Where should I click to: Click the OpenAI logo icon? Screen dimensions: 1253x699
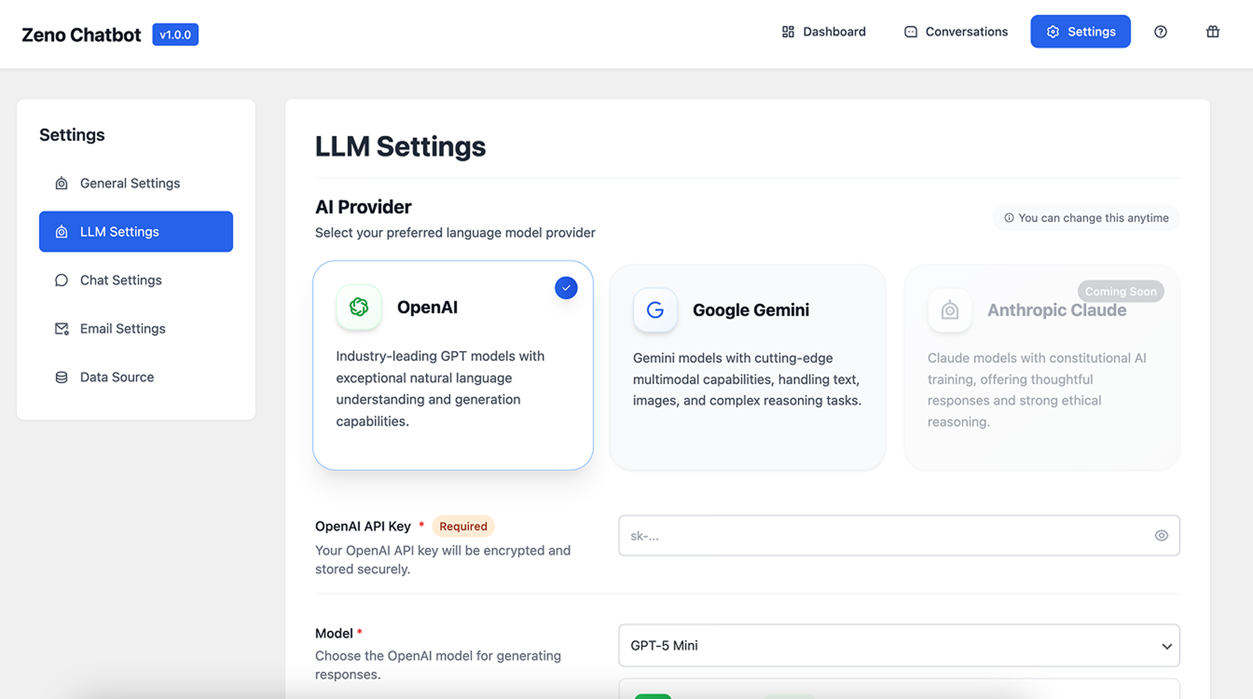click(x=358, y=307)
